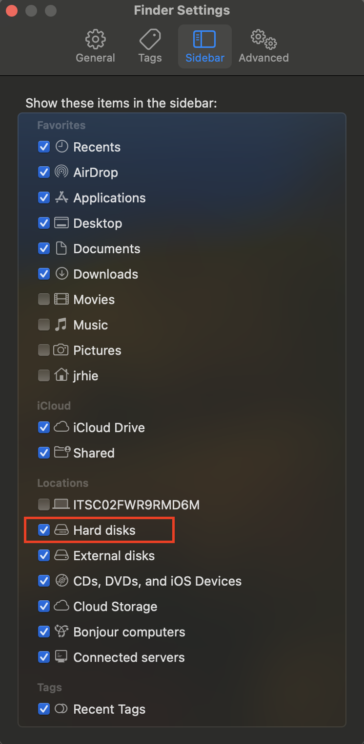Click the Shared iCloud label

[94, 453]
